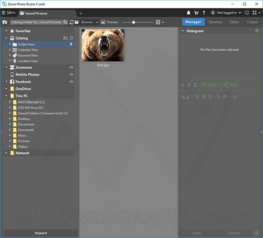
Task: Go up one folder level icon
Action: [x=5, y=22]
